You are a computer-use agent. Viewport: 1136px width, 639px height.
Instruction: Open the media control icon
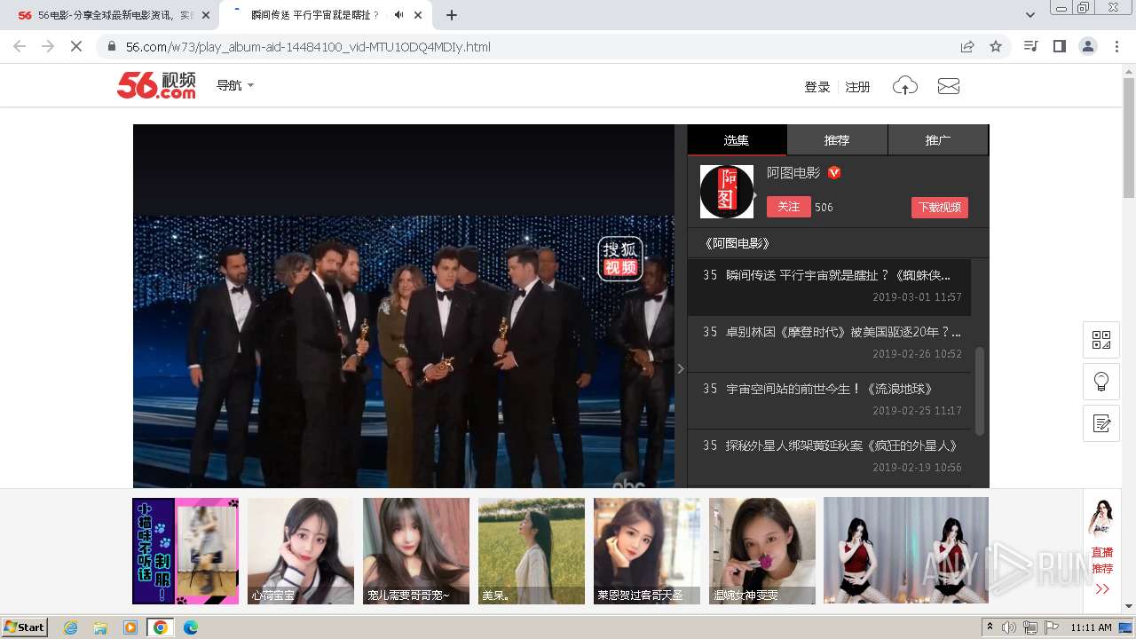coord(1030,46)
